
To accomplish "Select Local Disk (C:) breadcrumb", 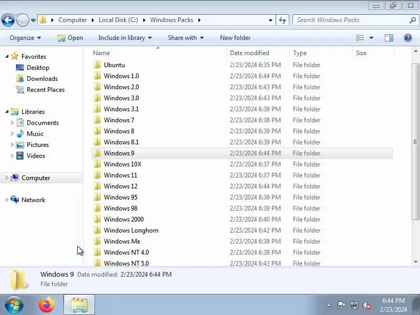I will click(118, 20).
